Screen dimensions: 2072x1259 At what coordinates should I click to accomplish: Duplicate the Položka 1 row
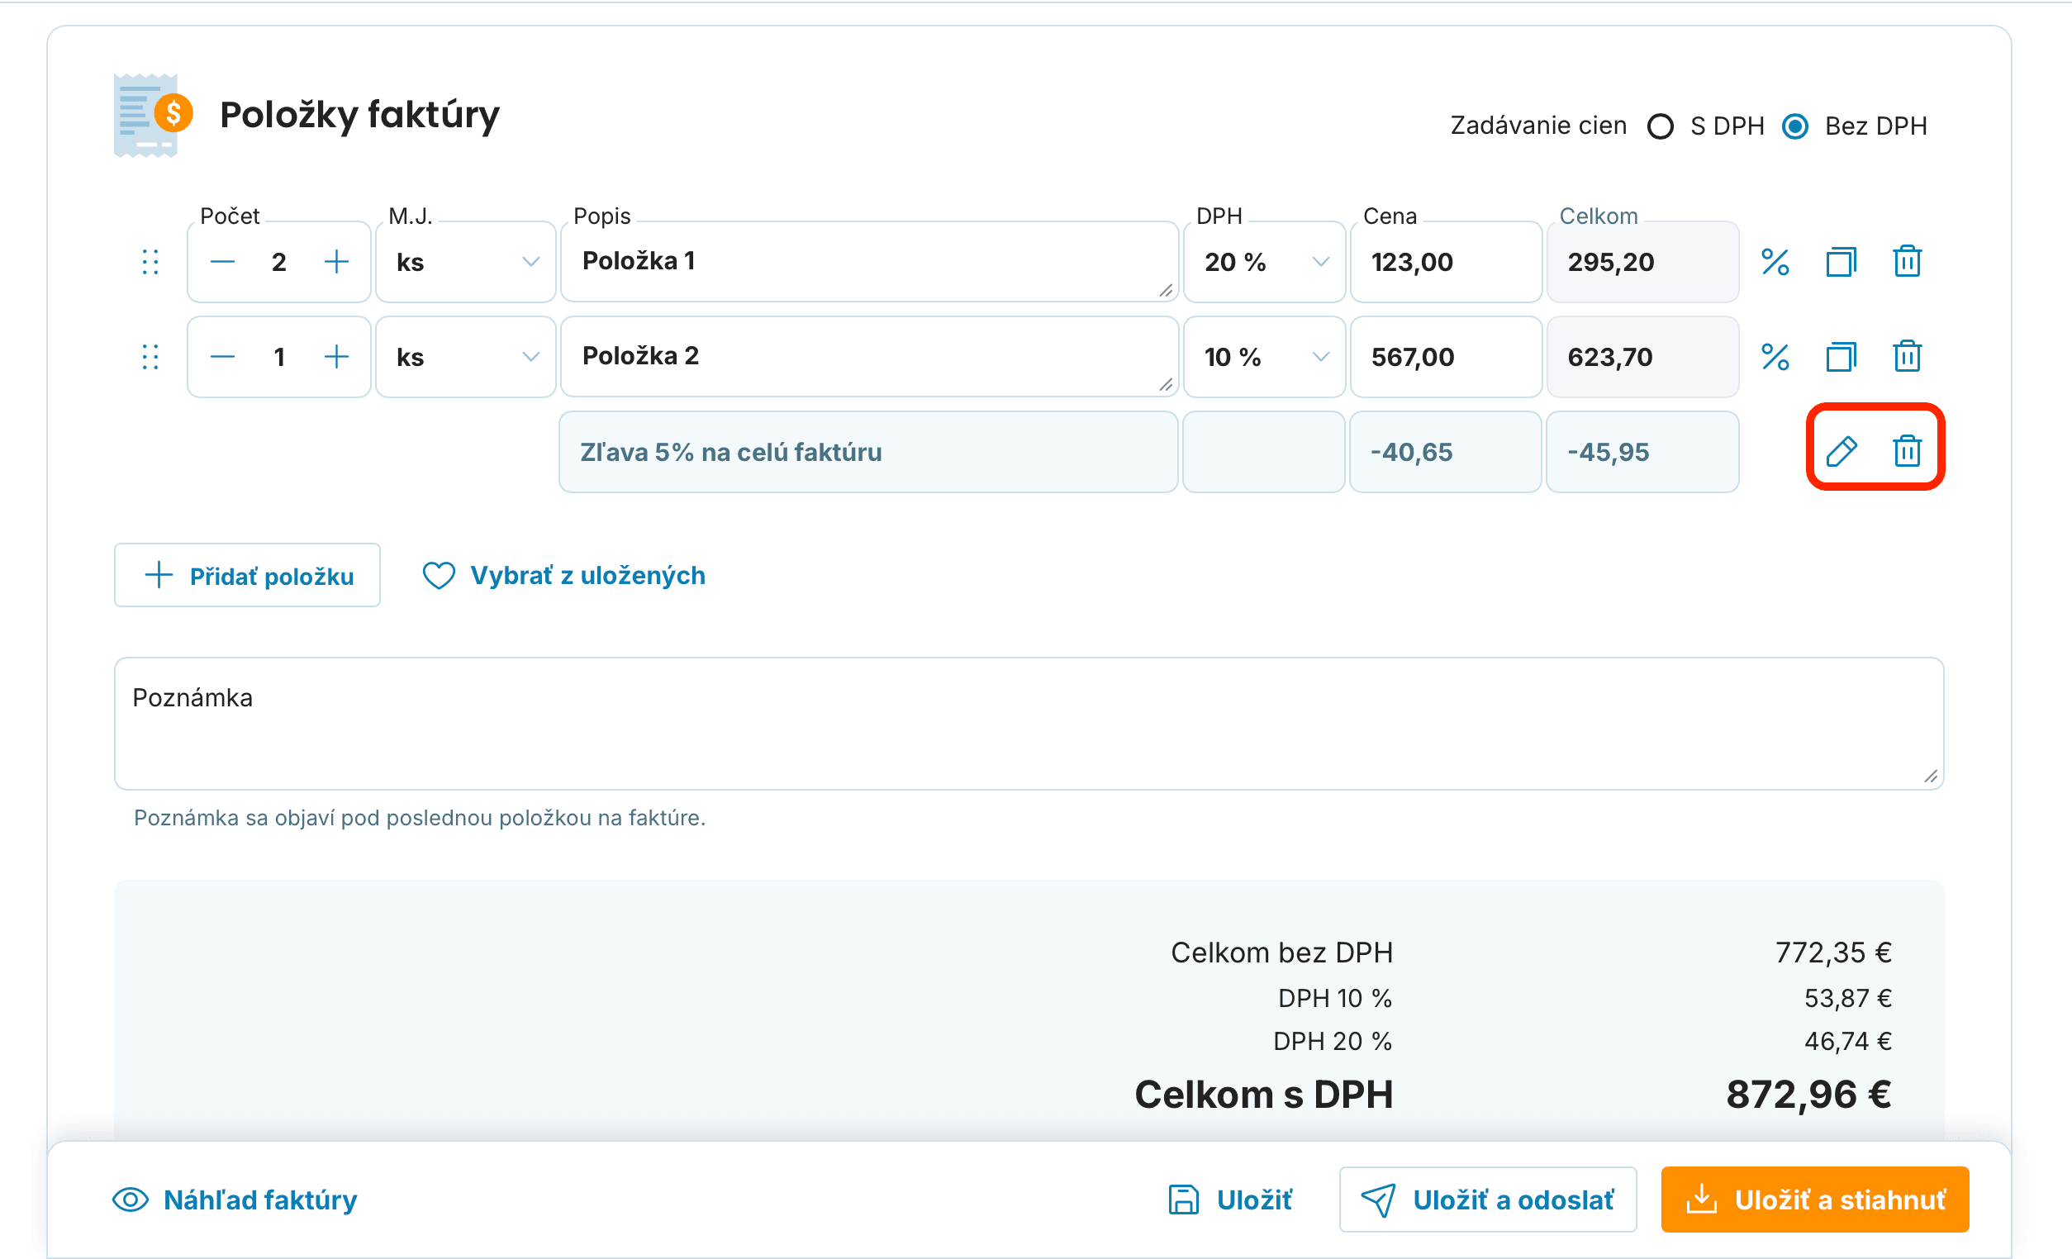pos(1841,262)
